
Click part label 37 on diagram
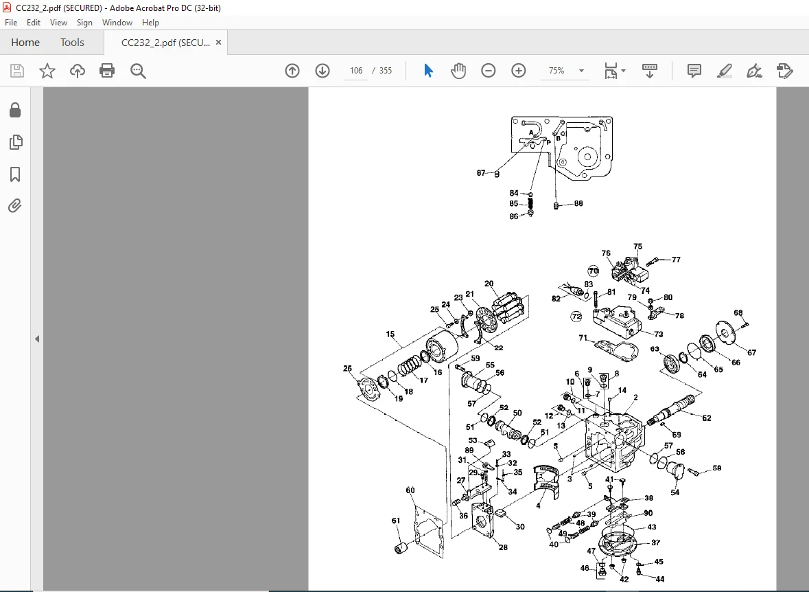pos(656,543)
